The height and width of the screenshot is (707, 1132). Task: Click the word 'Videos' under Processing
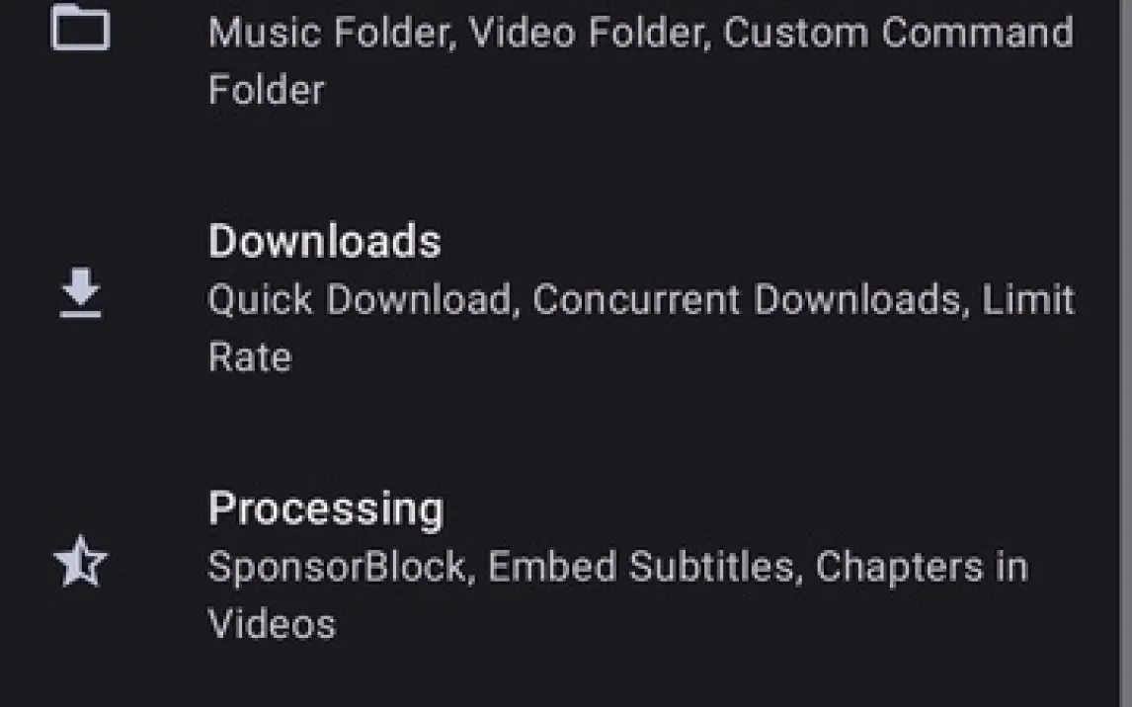tap(272, 624)
